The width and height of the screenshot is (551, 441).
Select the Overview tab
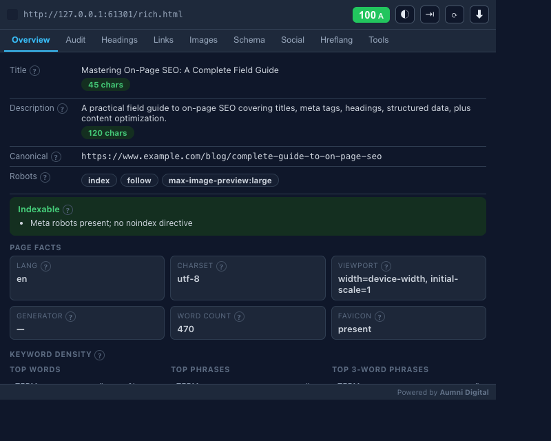[31, 40]
